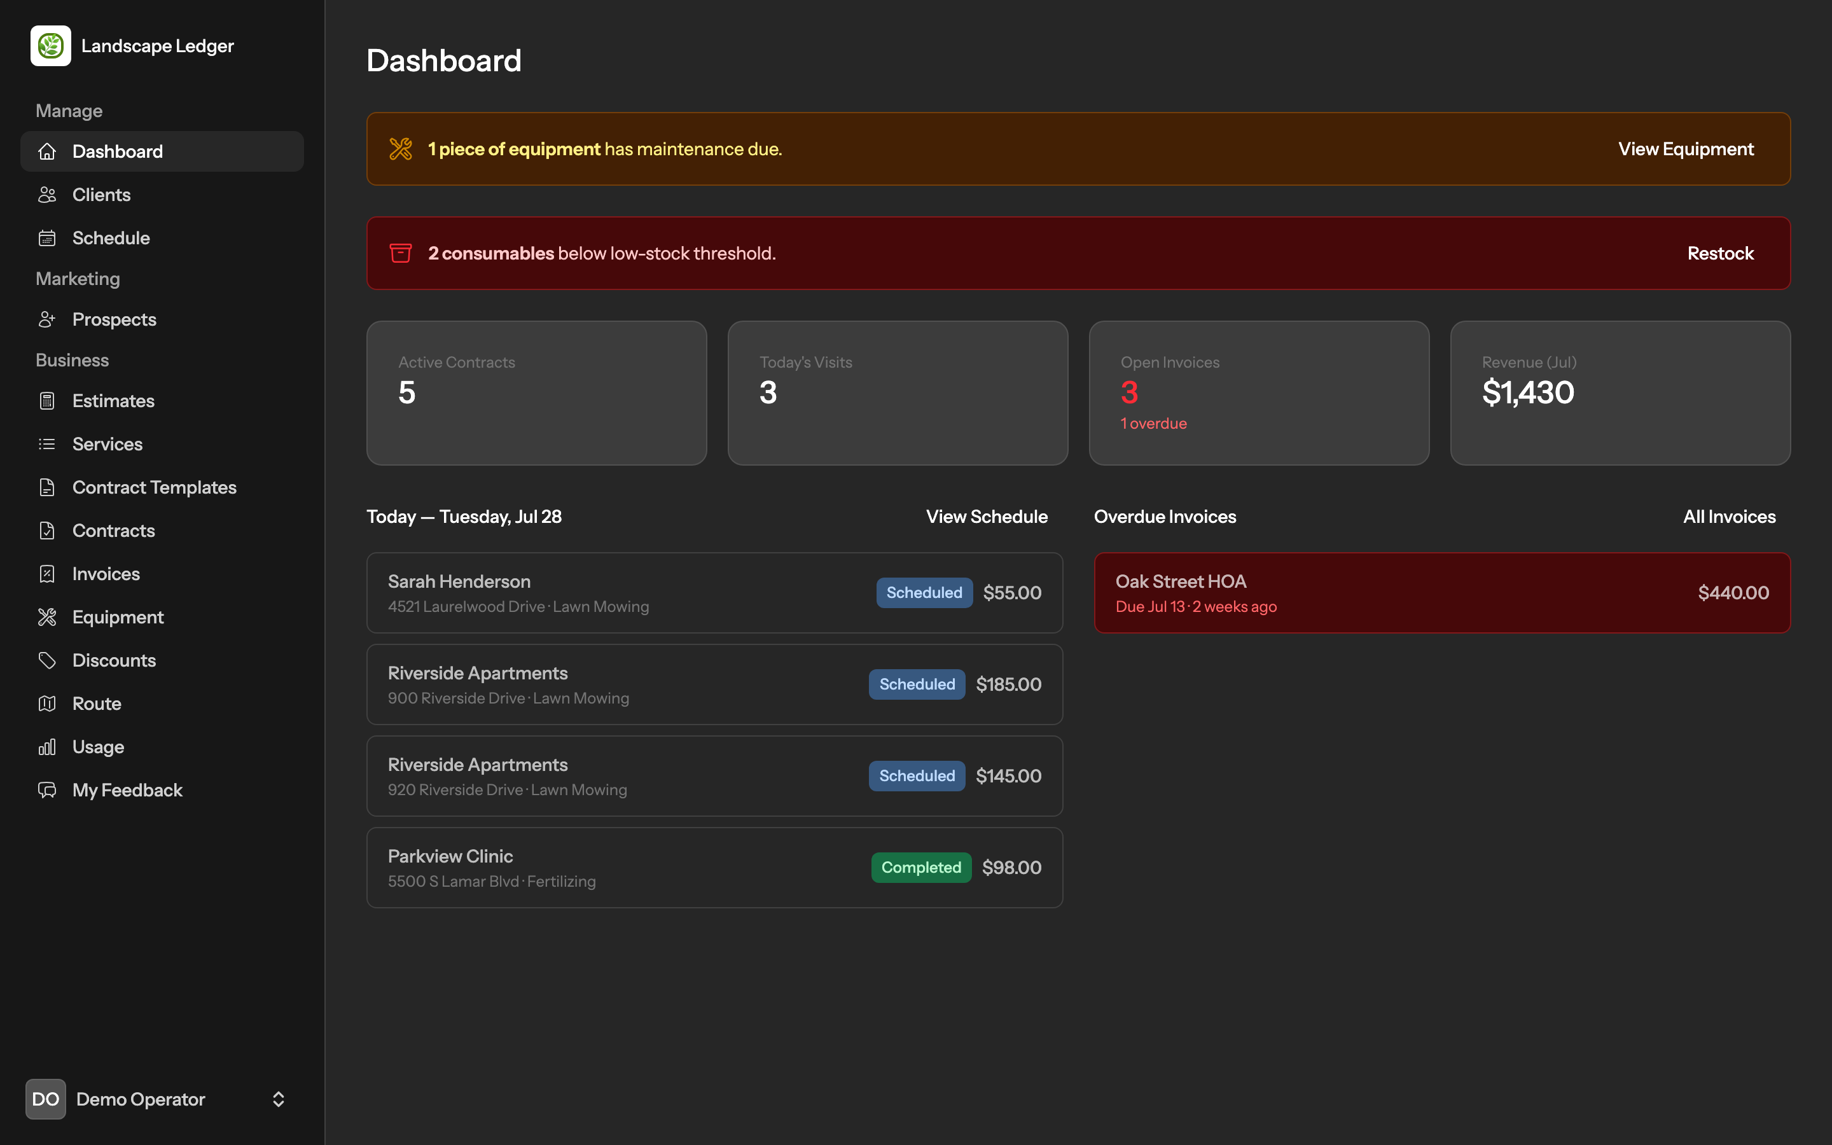Open the Today's Visits stat card
Viewport: 1832px width, 1145px height.
pyautogui.click(x=898, y=393)
